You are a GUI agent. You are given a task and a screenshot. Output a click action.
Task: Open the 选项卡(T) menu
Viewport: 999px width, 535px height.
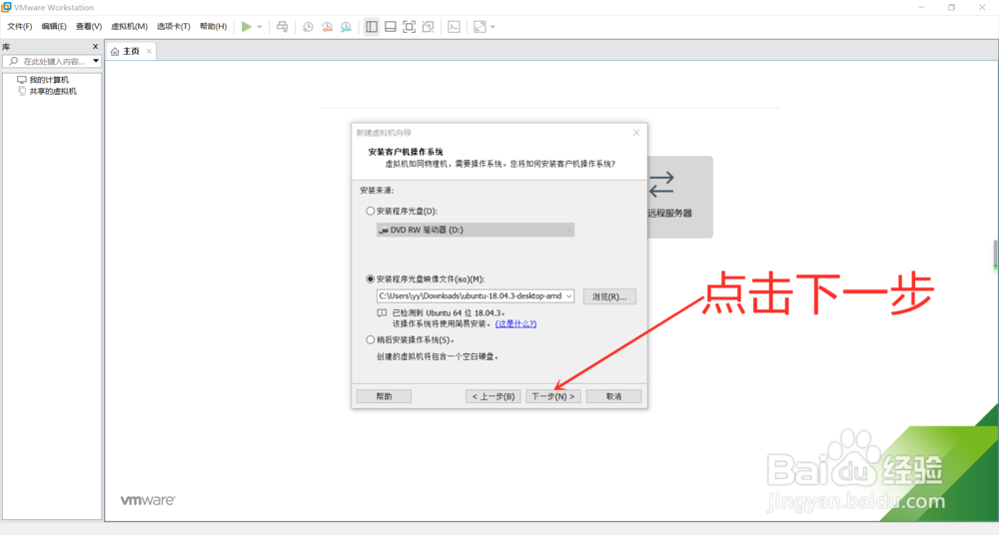(173, 26)
